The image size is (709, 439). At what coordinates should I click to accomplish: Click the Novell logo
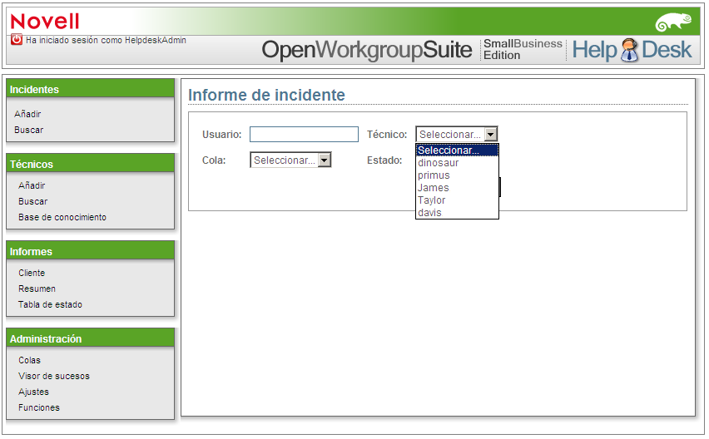click(x=44, y=22)
